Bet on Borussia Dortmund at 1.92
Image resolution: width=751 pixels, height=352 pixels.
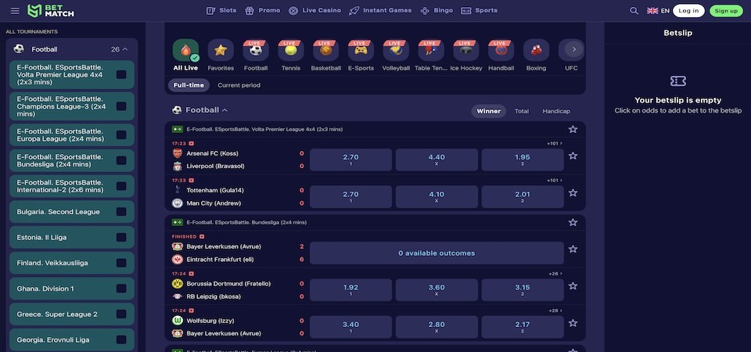click(x=350, y=289)
